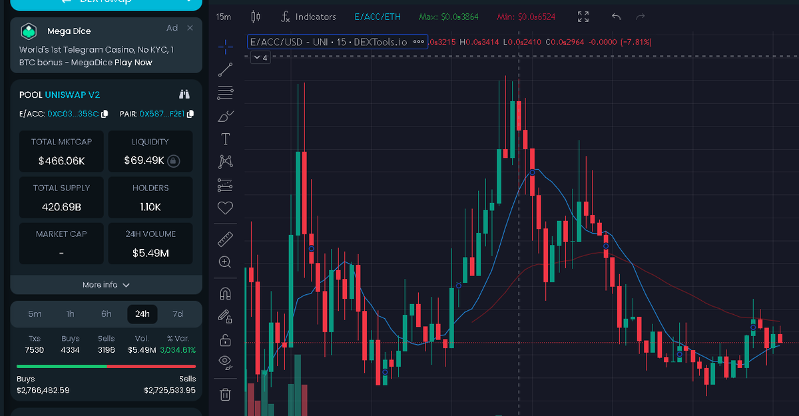Click the Min price value label

(x=526, y=17)
